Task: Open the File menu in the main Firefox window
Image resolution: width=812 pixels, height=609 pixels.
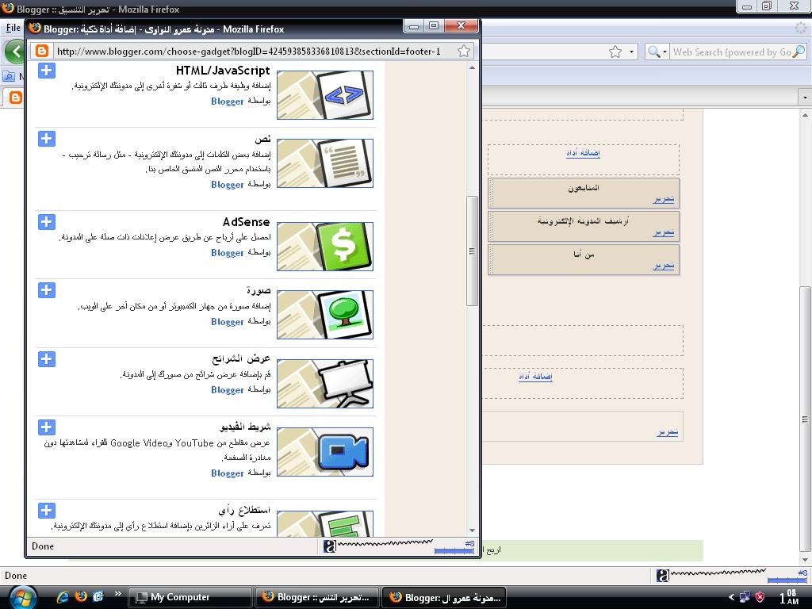Action: 13,28
